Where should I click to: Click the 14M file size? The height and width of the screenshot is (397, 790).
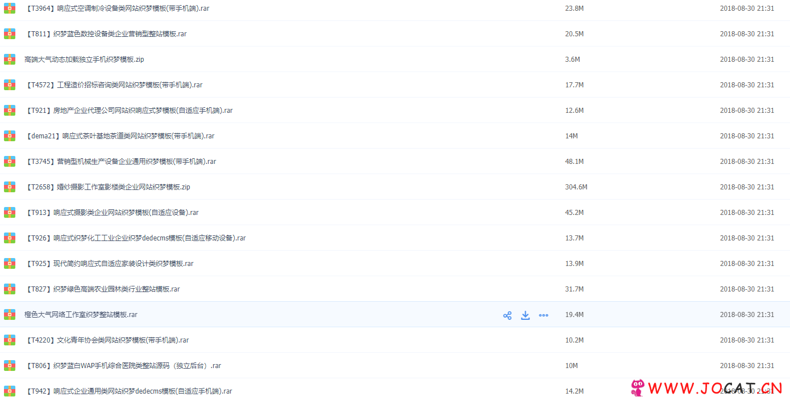click(572, 136)
